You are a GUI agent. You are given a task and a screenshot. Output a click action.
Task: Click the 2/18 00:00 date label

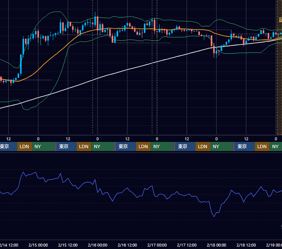pyautogui.click(x=216, y=245)
